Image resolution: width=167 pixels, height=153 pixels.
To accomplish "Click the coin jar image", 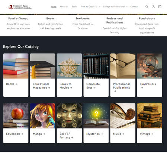I will click(x=150, y=66).
